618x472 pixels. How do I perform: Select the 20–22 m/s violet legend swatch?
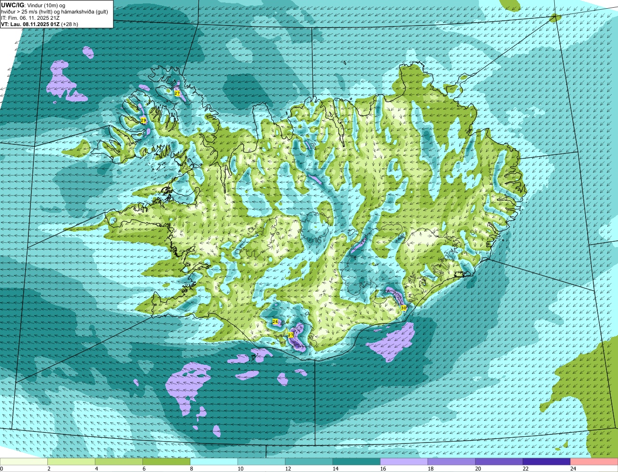pyautogui.click(x=499, y=462)
